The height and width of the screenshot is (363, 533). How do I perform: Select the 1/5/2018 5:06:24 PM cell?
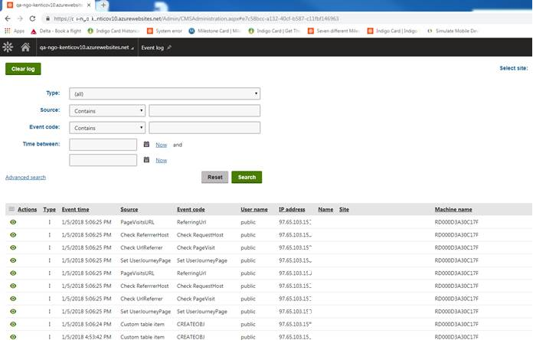tap(87, 324)
